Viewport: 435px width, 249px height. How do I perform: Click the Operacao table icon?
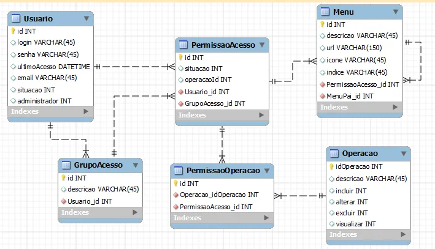click(334, 154)
